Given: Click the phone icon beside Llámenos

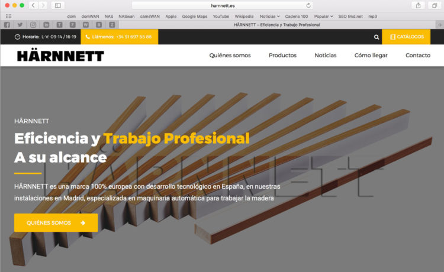Looking at the screenshot, I should click(x=88, y=37).
